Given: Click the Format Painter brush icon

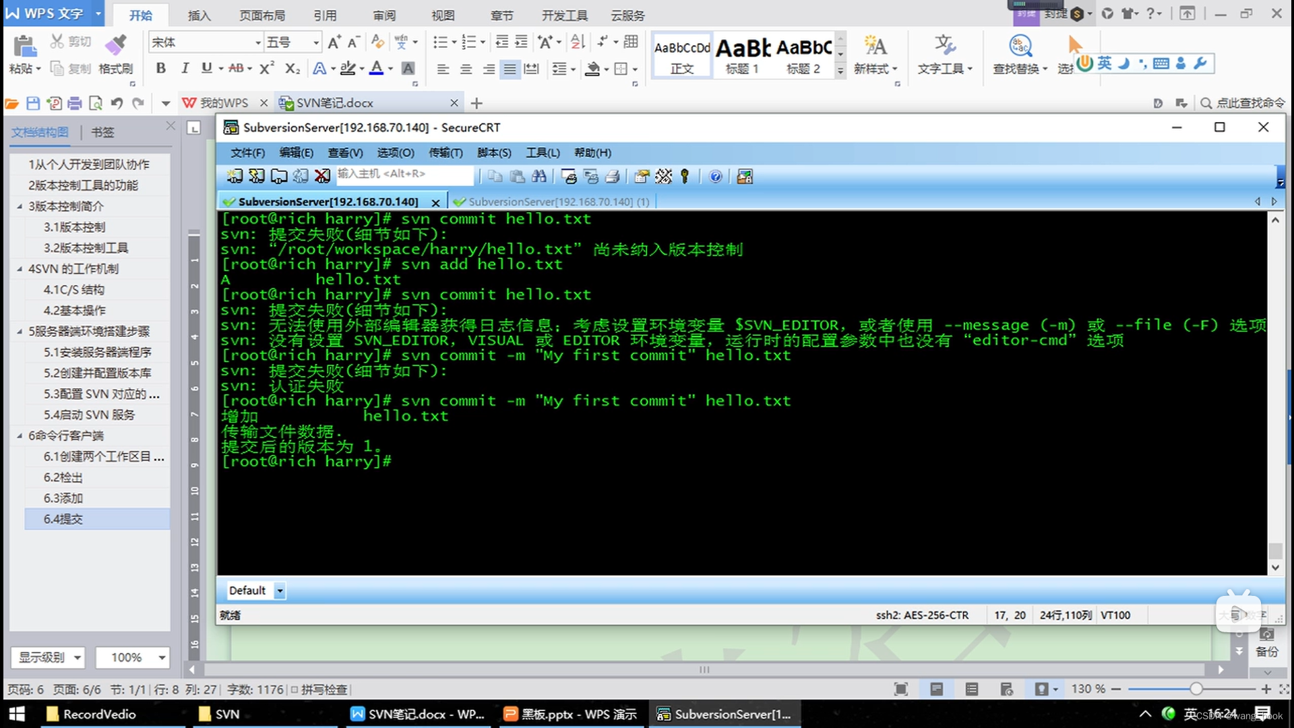Looking at the screenshot, I should tap(115, 46).
